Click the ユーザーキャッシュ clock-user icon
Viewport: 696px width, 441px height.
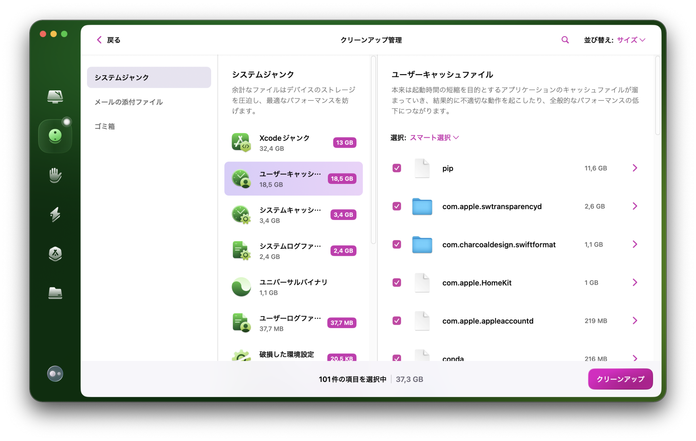[241, 179]
